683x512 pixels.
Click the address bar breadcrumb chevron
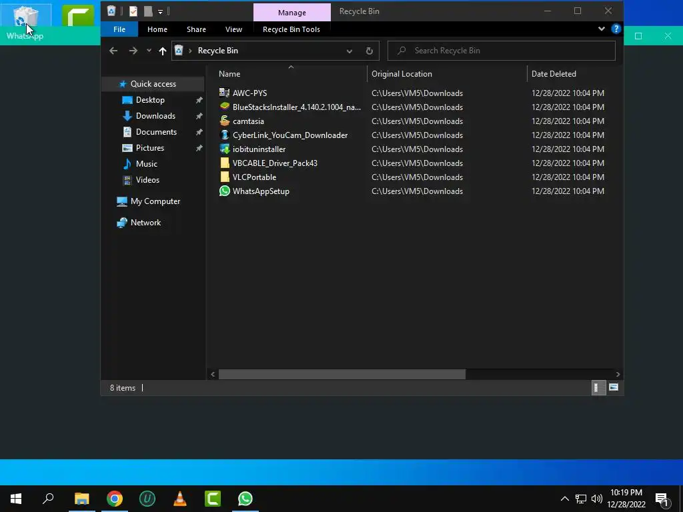190,51
